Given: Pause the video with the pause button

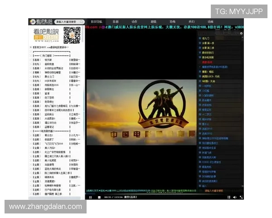Looking at the screenshot, I should click(91, 197).
